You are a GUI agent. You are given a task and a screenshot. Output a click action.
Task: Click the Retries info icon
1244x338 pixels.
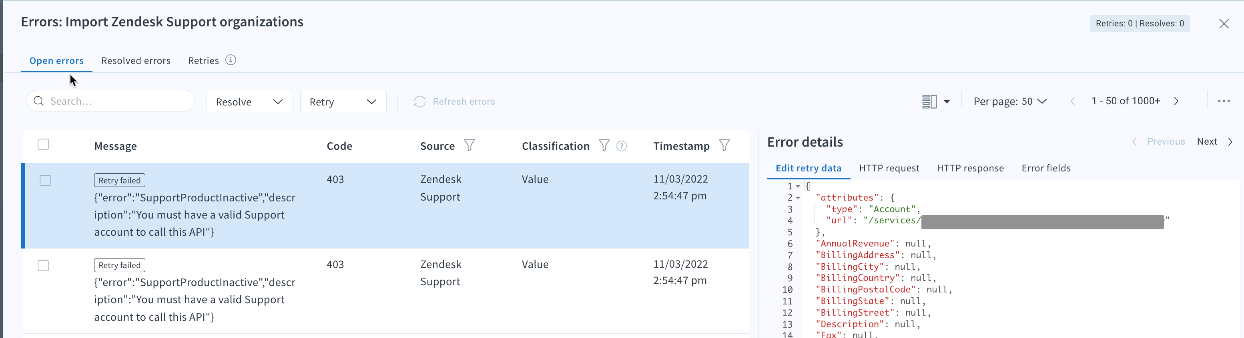point(231,60)
